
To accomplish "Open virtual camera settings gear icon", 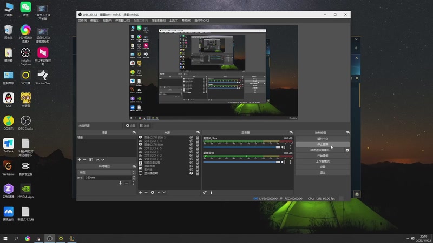I will pyautogui.click(x=347, y=150).
